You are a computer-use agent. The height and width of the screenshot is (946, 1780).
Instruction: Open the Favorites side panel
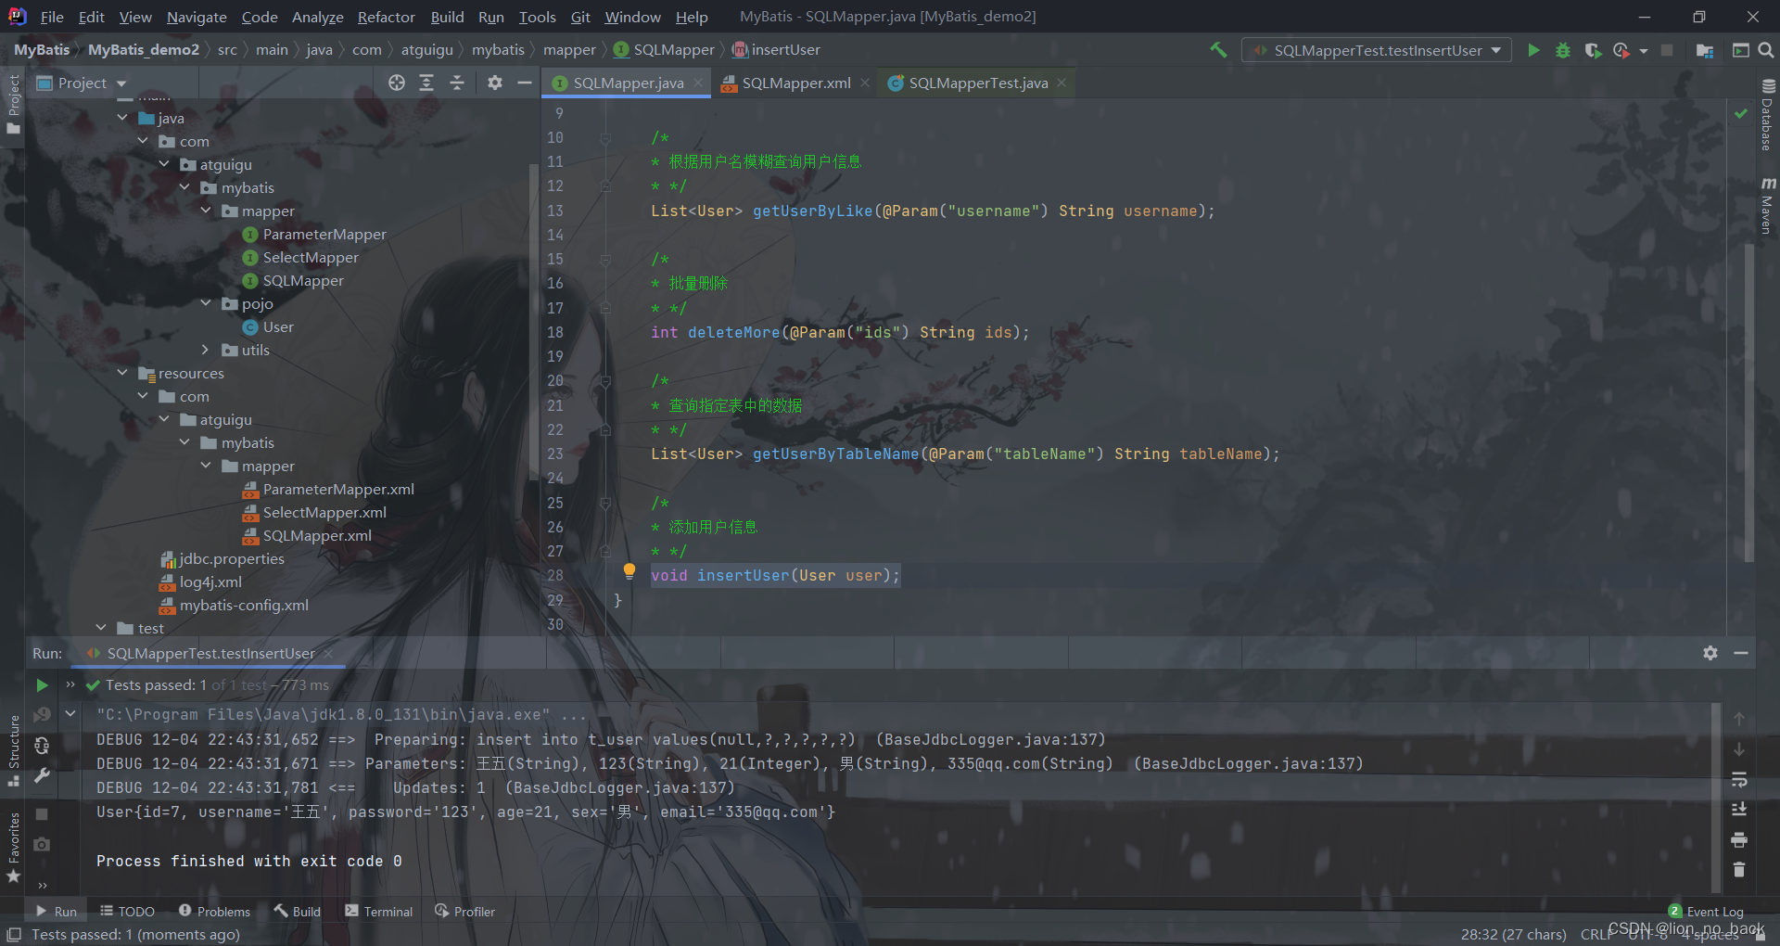point(13,847)
